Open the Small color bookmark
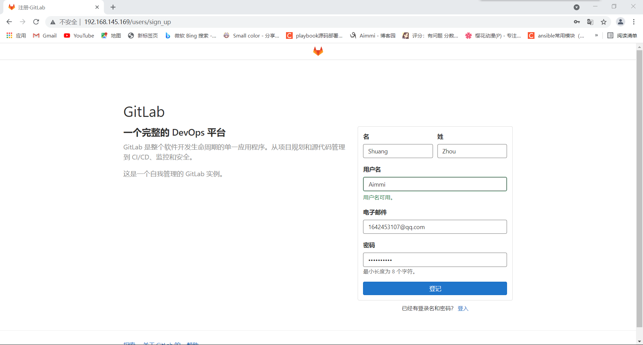 point(251,36)
